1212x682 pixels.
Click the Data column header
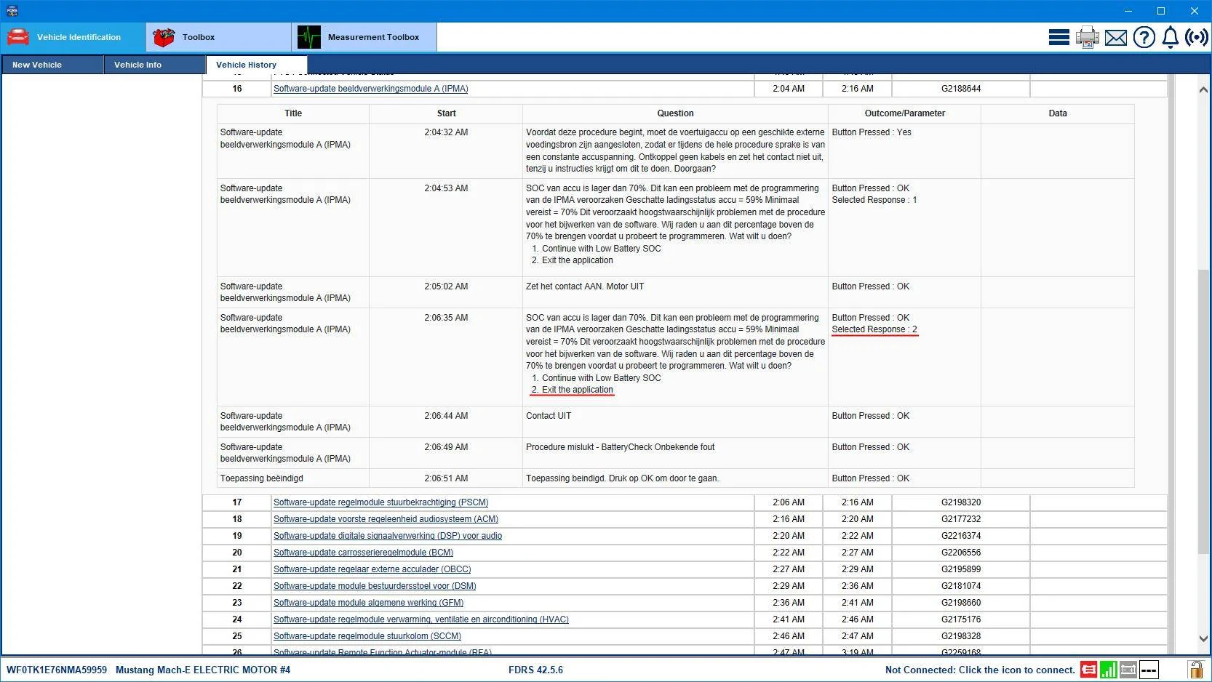click(1057, 113)
